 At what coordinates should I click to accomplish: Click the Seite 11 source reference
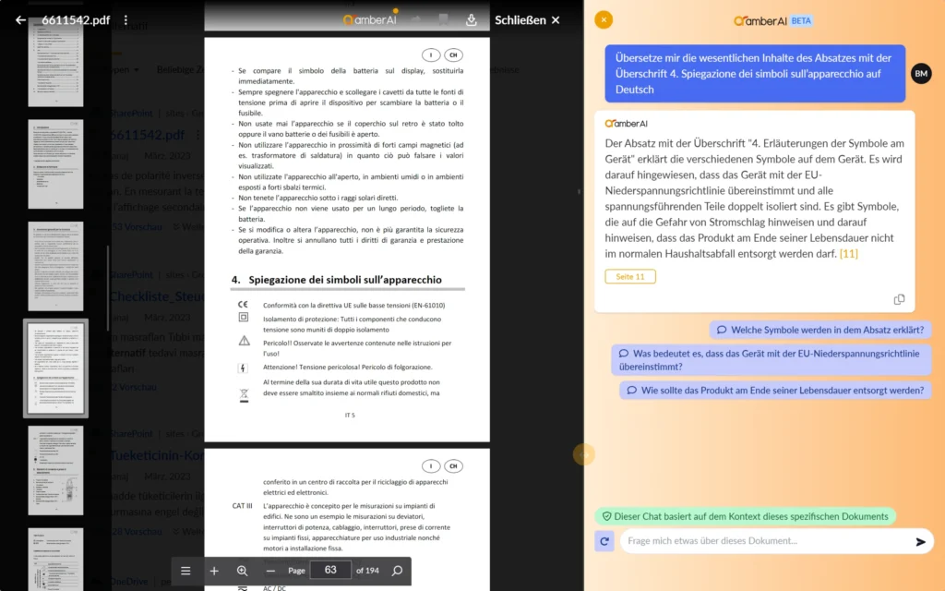tap(630, 276)
